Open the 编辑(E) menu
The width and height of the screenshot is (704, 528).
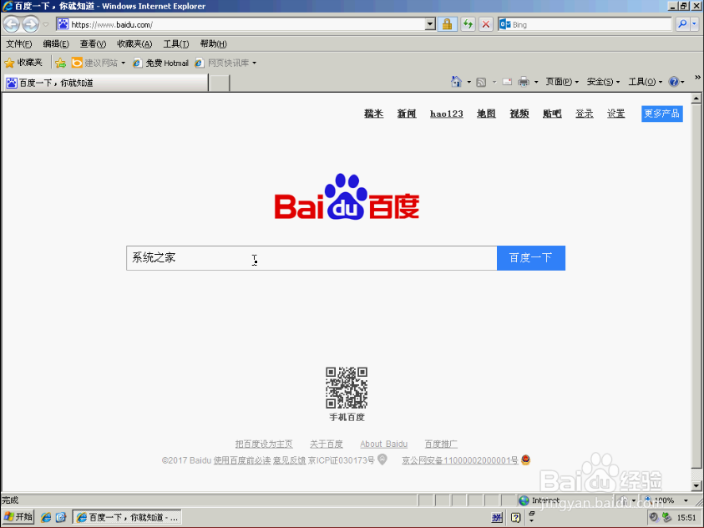56,44
